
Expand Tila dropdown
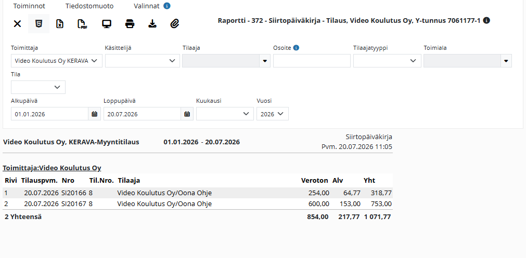[x=39, y=87]
